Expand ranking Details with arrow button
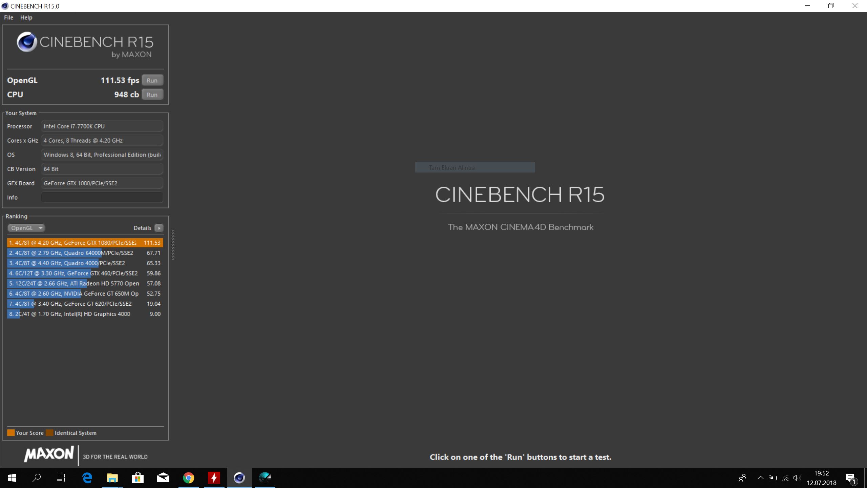 [x=159, y=228]
